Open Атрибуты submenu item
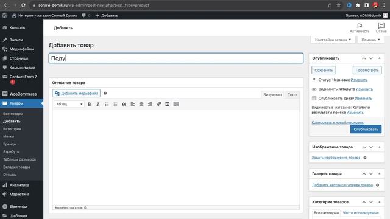Screen dimensions: 390x219 [x=11, y=151]
